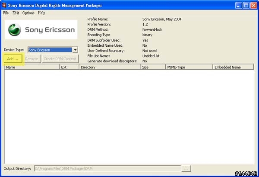
Task: Click the 'binary' encoding type value
Action: (147, 35)
